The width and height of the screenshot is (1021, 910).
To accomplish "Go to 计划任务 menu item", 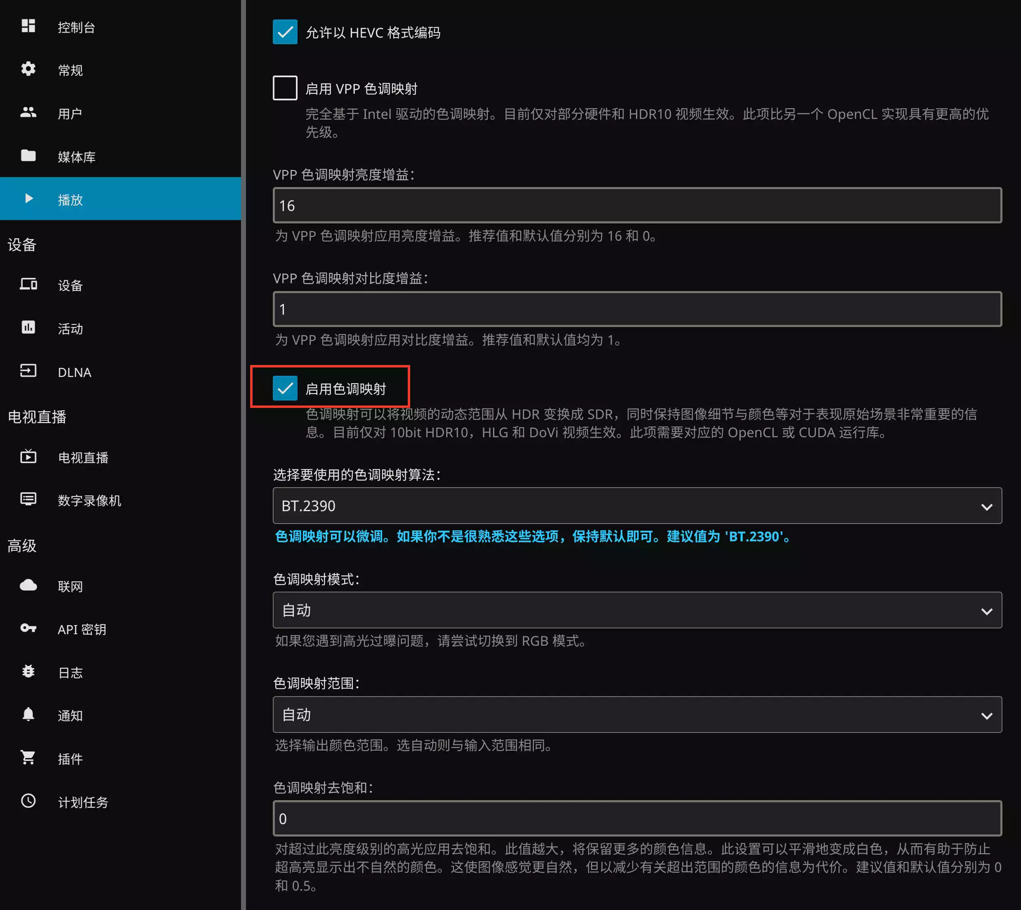I will [83, 802].
